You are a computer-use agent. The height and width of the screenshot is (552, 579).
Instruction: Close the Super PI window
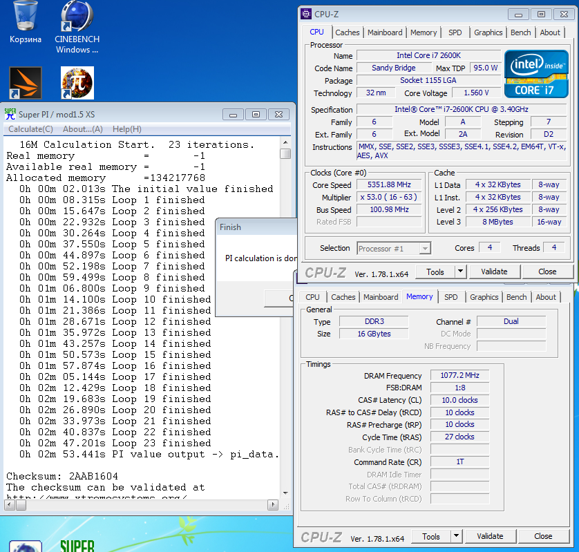(x=279, y=115)
